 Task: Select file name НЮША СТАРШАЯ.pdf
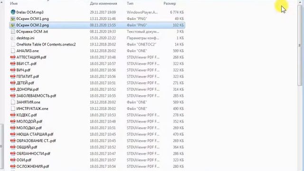tap(35, 134)
